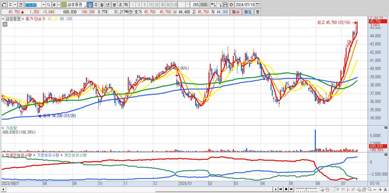Viewport: 389px width, 193px height.
Task: Click the 거래량 volume indicator label
Action: pyautogui.click(x=11, y=128)
